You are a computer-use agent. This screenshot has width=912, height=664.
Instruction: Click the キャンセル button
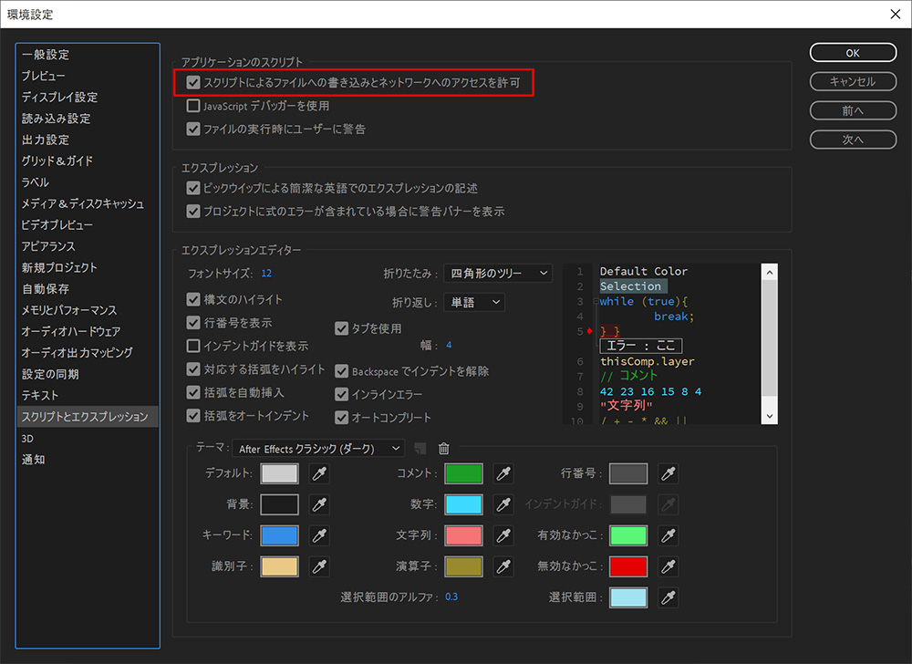(x=853, y=81)
